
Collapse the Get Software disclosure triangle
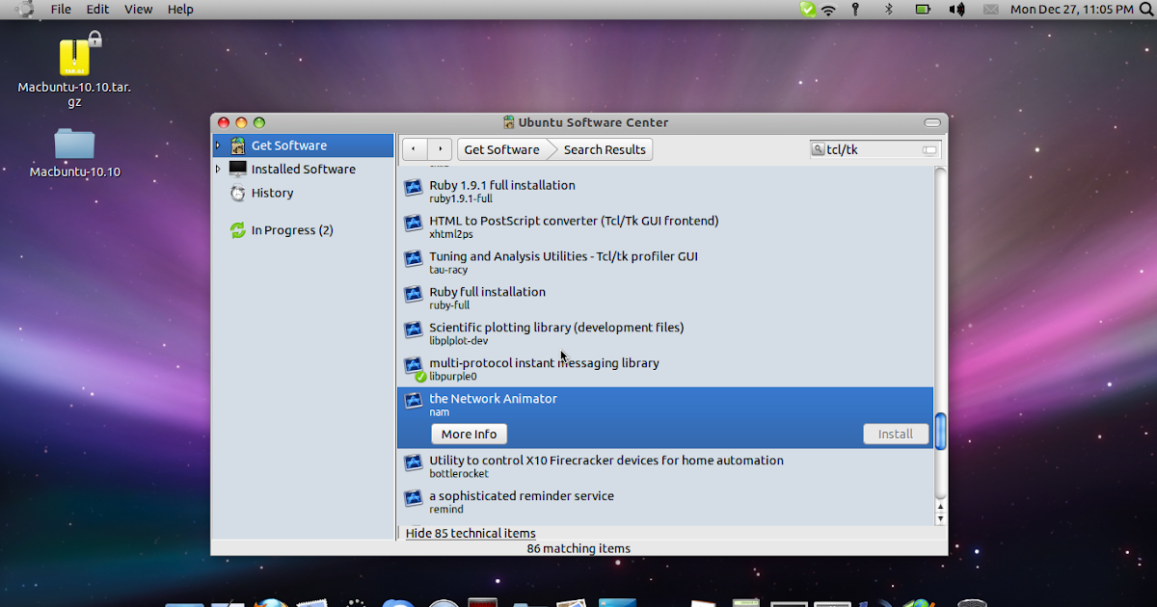point(217,145)
